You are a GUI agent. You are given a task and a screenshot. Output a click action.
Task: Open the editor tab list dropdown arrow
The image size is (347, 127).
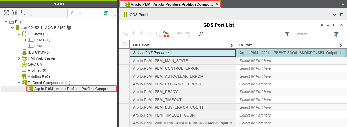point(343,4)
